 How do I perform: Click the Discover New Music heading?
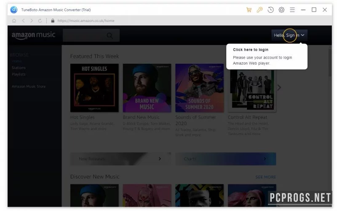click(95, 177)
